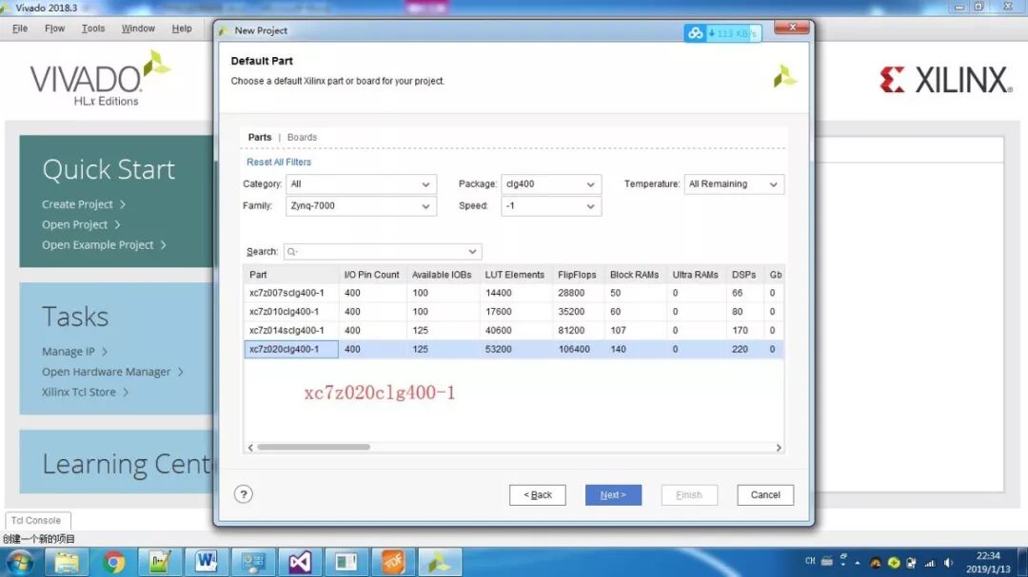This screenshot has height=577, width=1028.
Task: Click the volume icon in system tray
Action: [x=948, y=563]
